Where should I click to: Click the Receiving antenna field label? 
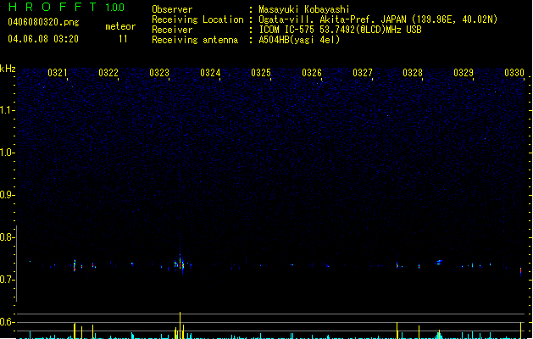click(x=195, y=40)
